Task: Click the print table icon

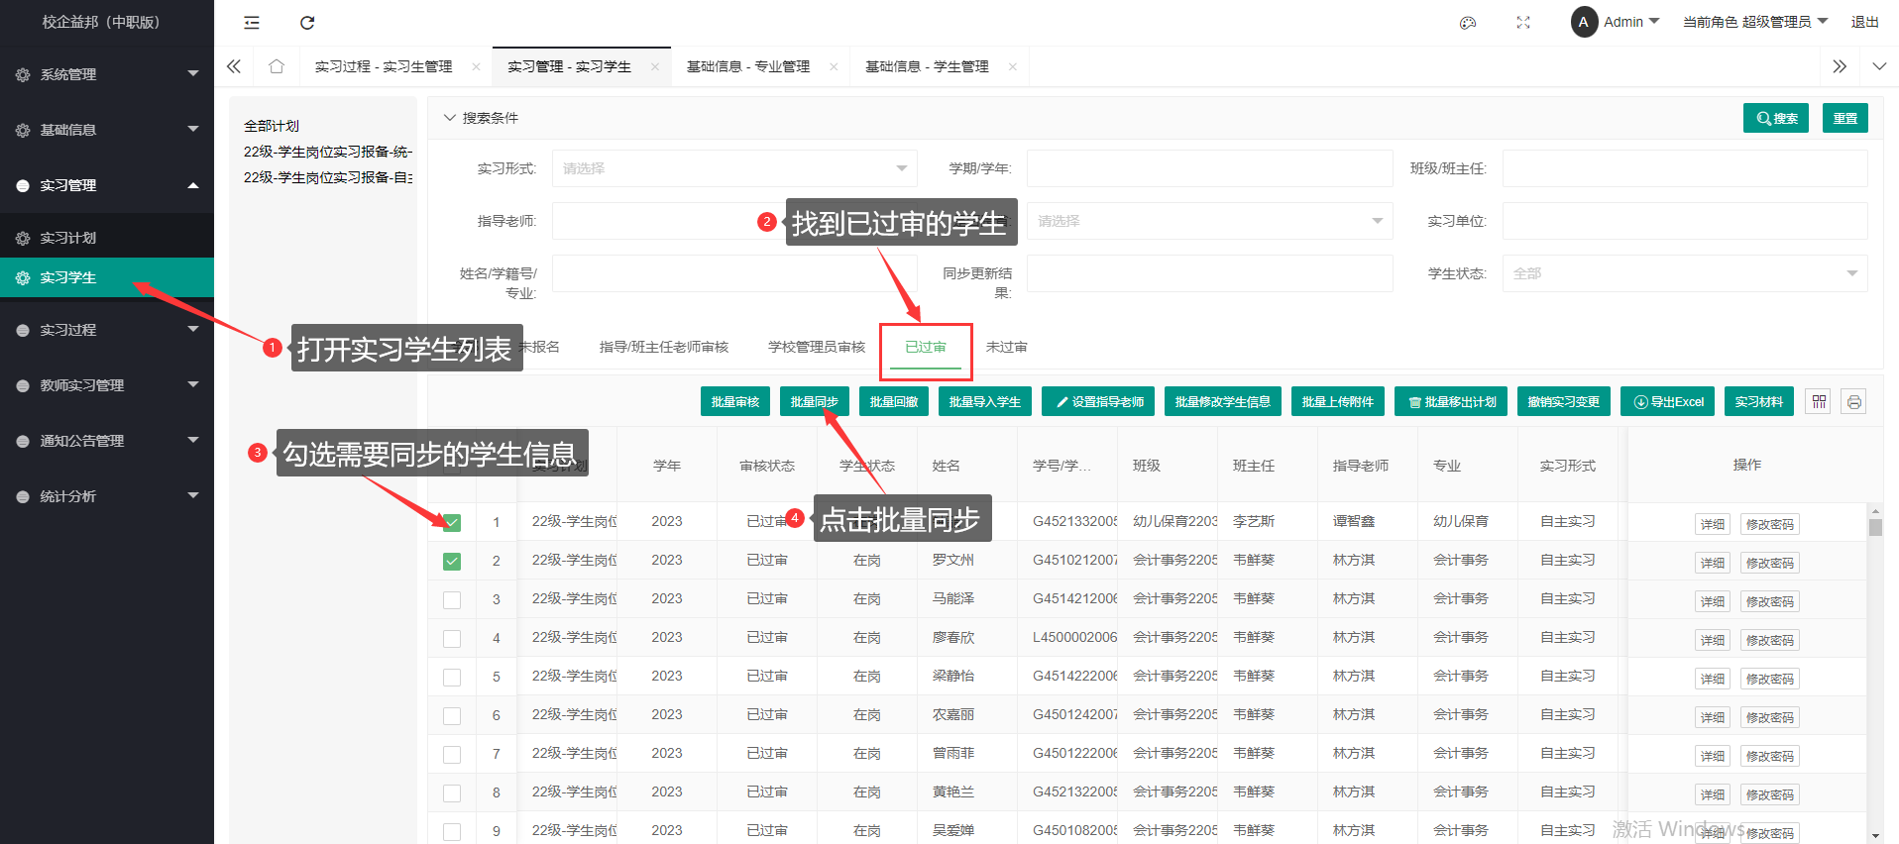Action: coord(1853,401)
